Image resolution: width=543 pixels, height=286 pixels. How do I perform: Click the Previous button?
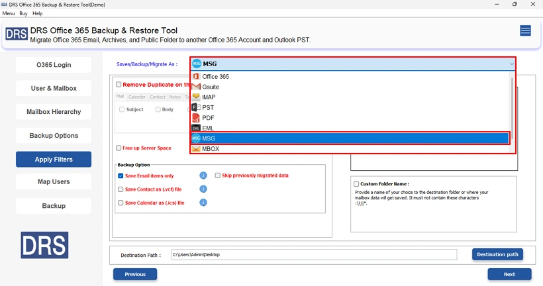click(x=135, y=274)
